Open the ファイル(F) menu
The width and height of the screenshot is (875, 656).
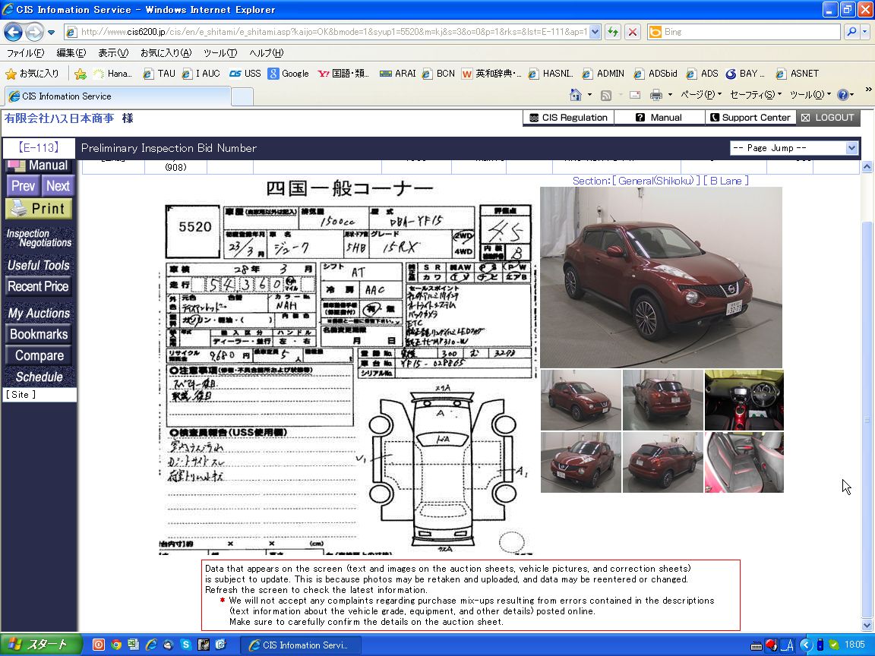point(25,53)
